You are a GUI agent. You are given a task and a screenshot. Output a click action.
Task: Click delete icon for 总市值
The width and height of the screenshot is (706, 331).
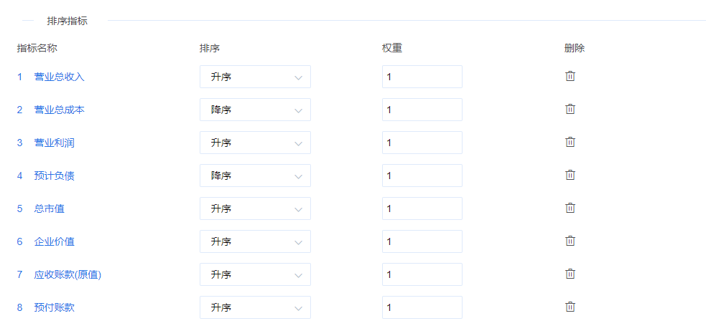(570, 208)
